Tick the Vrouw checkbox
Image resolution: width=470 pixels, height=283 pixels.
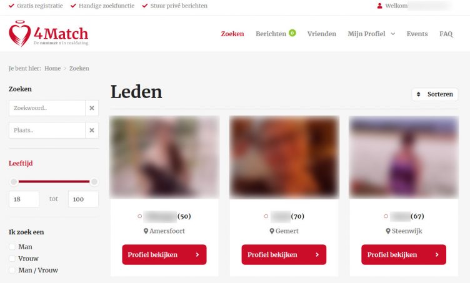12,259
